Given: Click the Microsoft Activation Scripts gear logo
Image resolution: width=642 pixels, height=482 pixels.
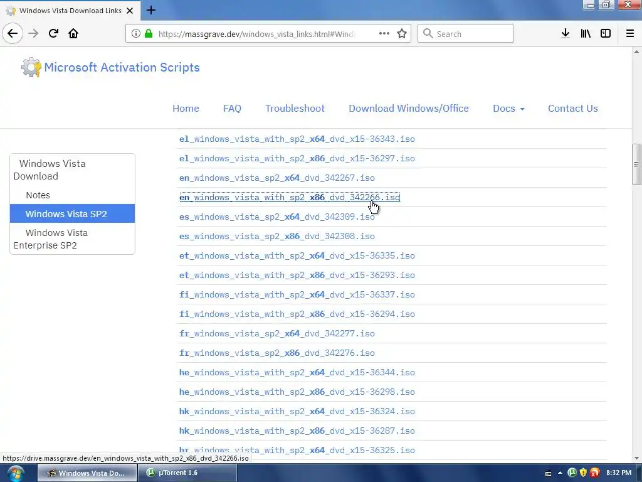Looking at the screenshot, I should 31,67.
